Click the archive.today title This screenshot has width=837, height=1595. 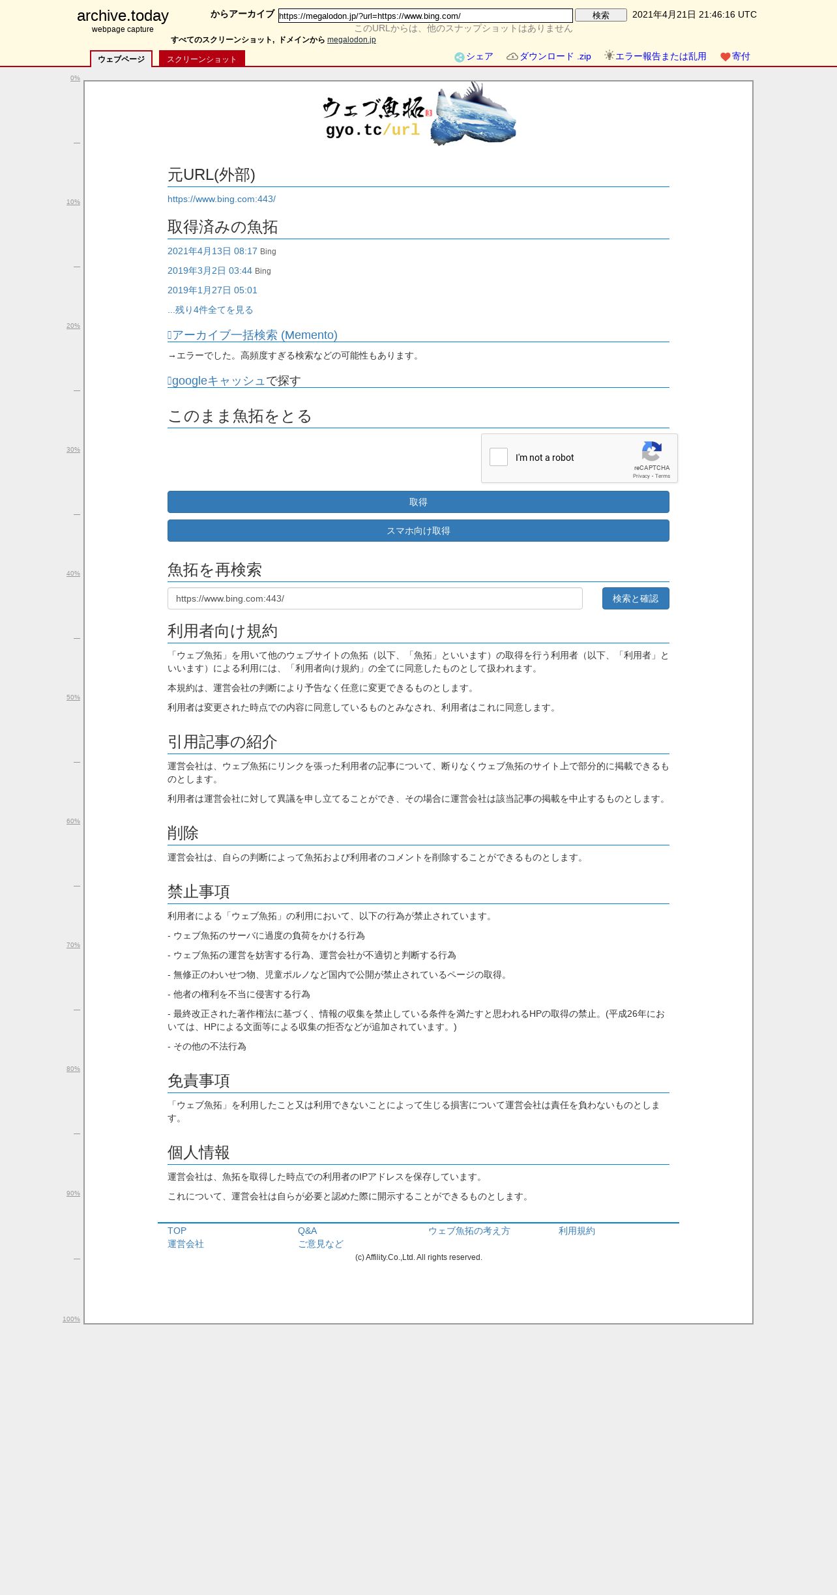[x=123, y=16]
